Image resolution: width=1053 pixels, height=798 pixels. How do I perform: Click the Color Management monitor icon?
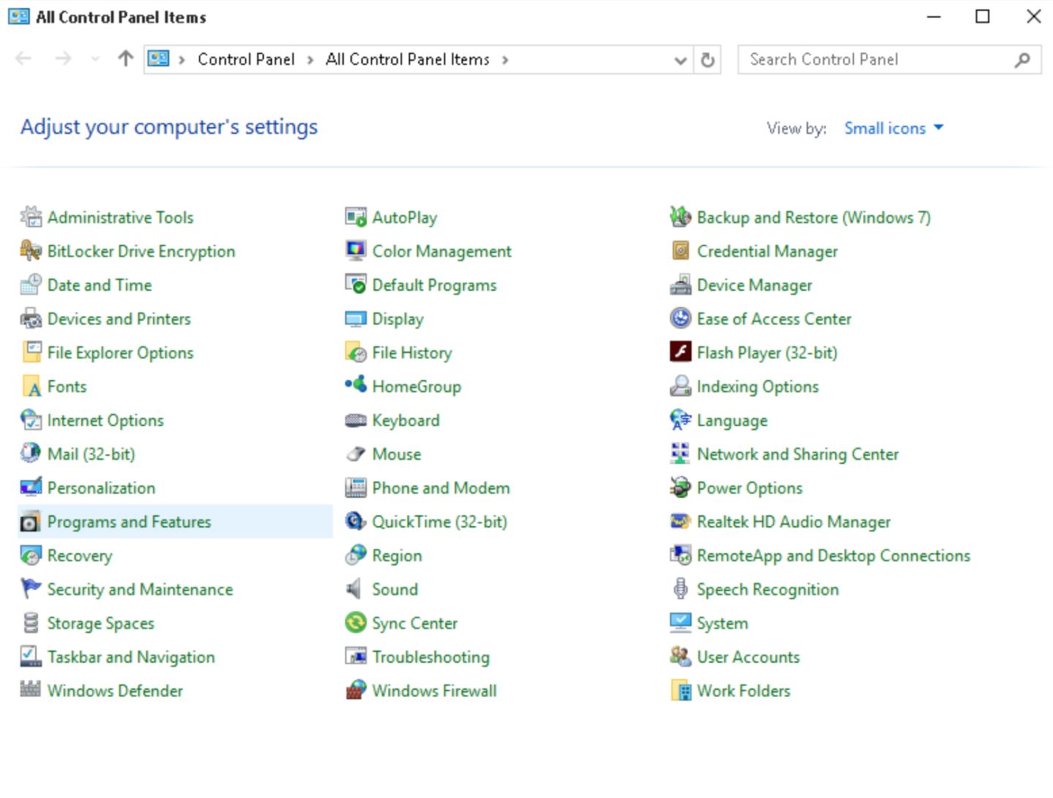pyautogui.click(x=355, y=251)
